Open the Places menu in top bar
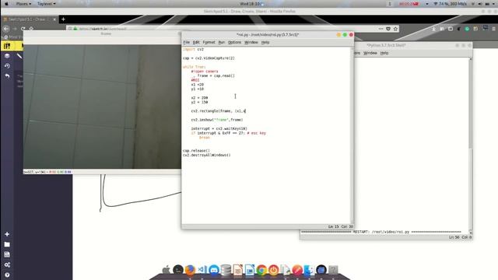498x280 pixels. 23,4
